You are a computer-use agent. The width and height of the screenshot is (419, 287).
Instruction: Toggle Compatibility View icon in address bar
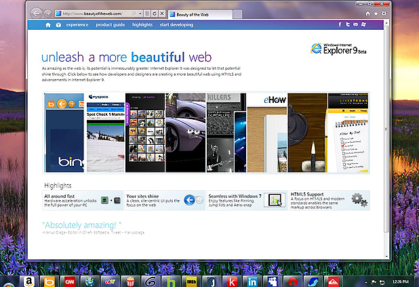pyautogui.click(x=146, y=14)
